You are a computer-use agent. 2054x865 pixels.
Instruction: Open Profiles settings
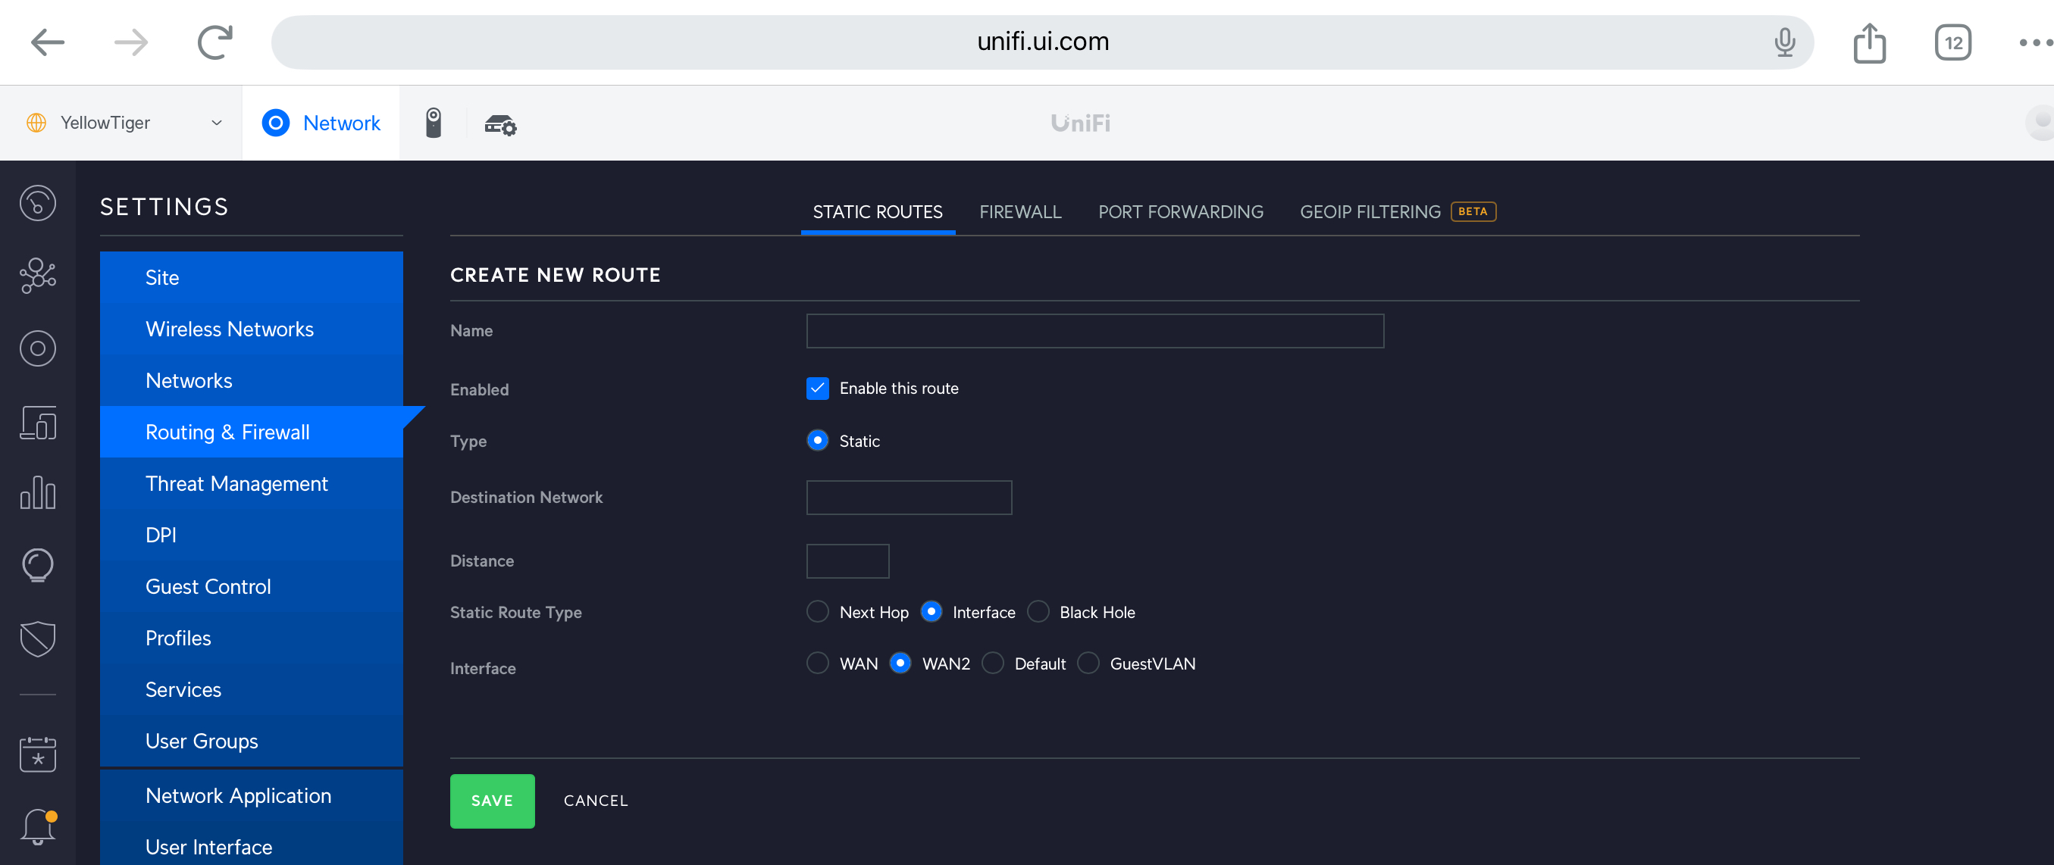click(x=251, y=638)
